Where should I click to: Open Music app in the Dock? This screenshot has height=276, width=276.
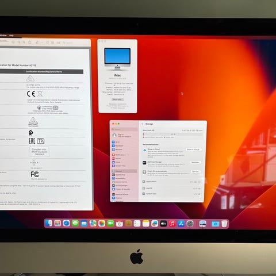(172, 224)
